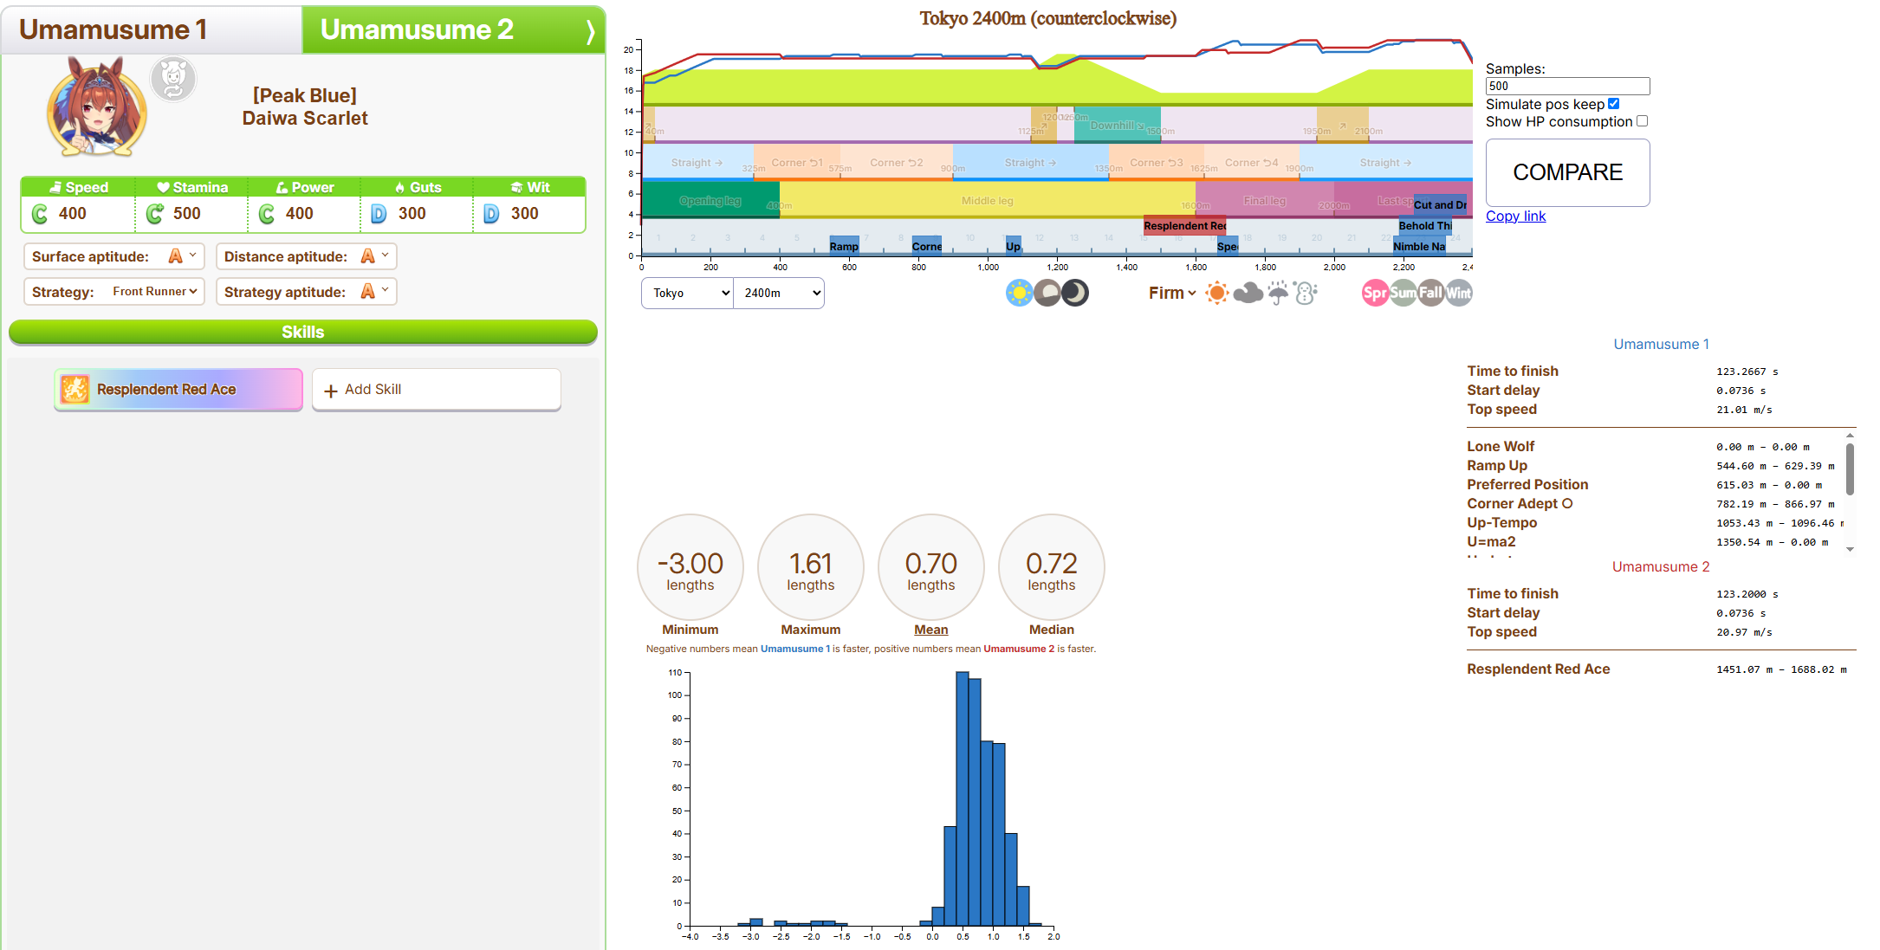Click the Nimble Navigator chart marker
1880x950 pixels.
(1419, 246)
